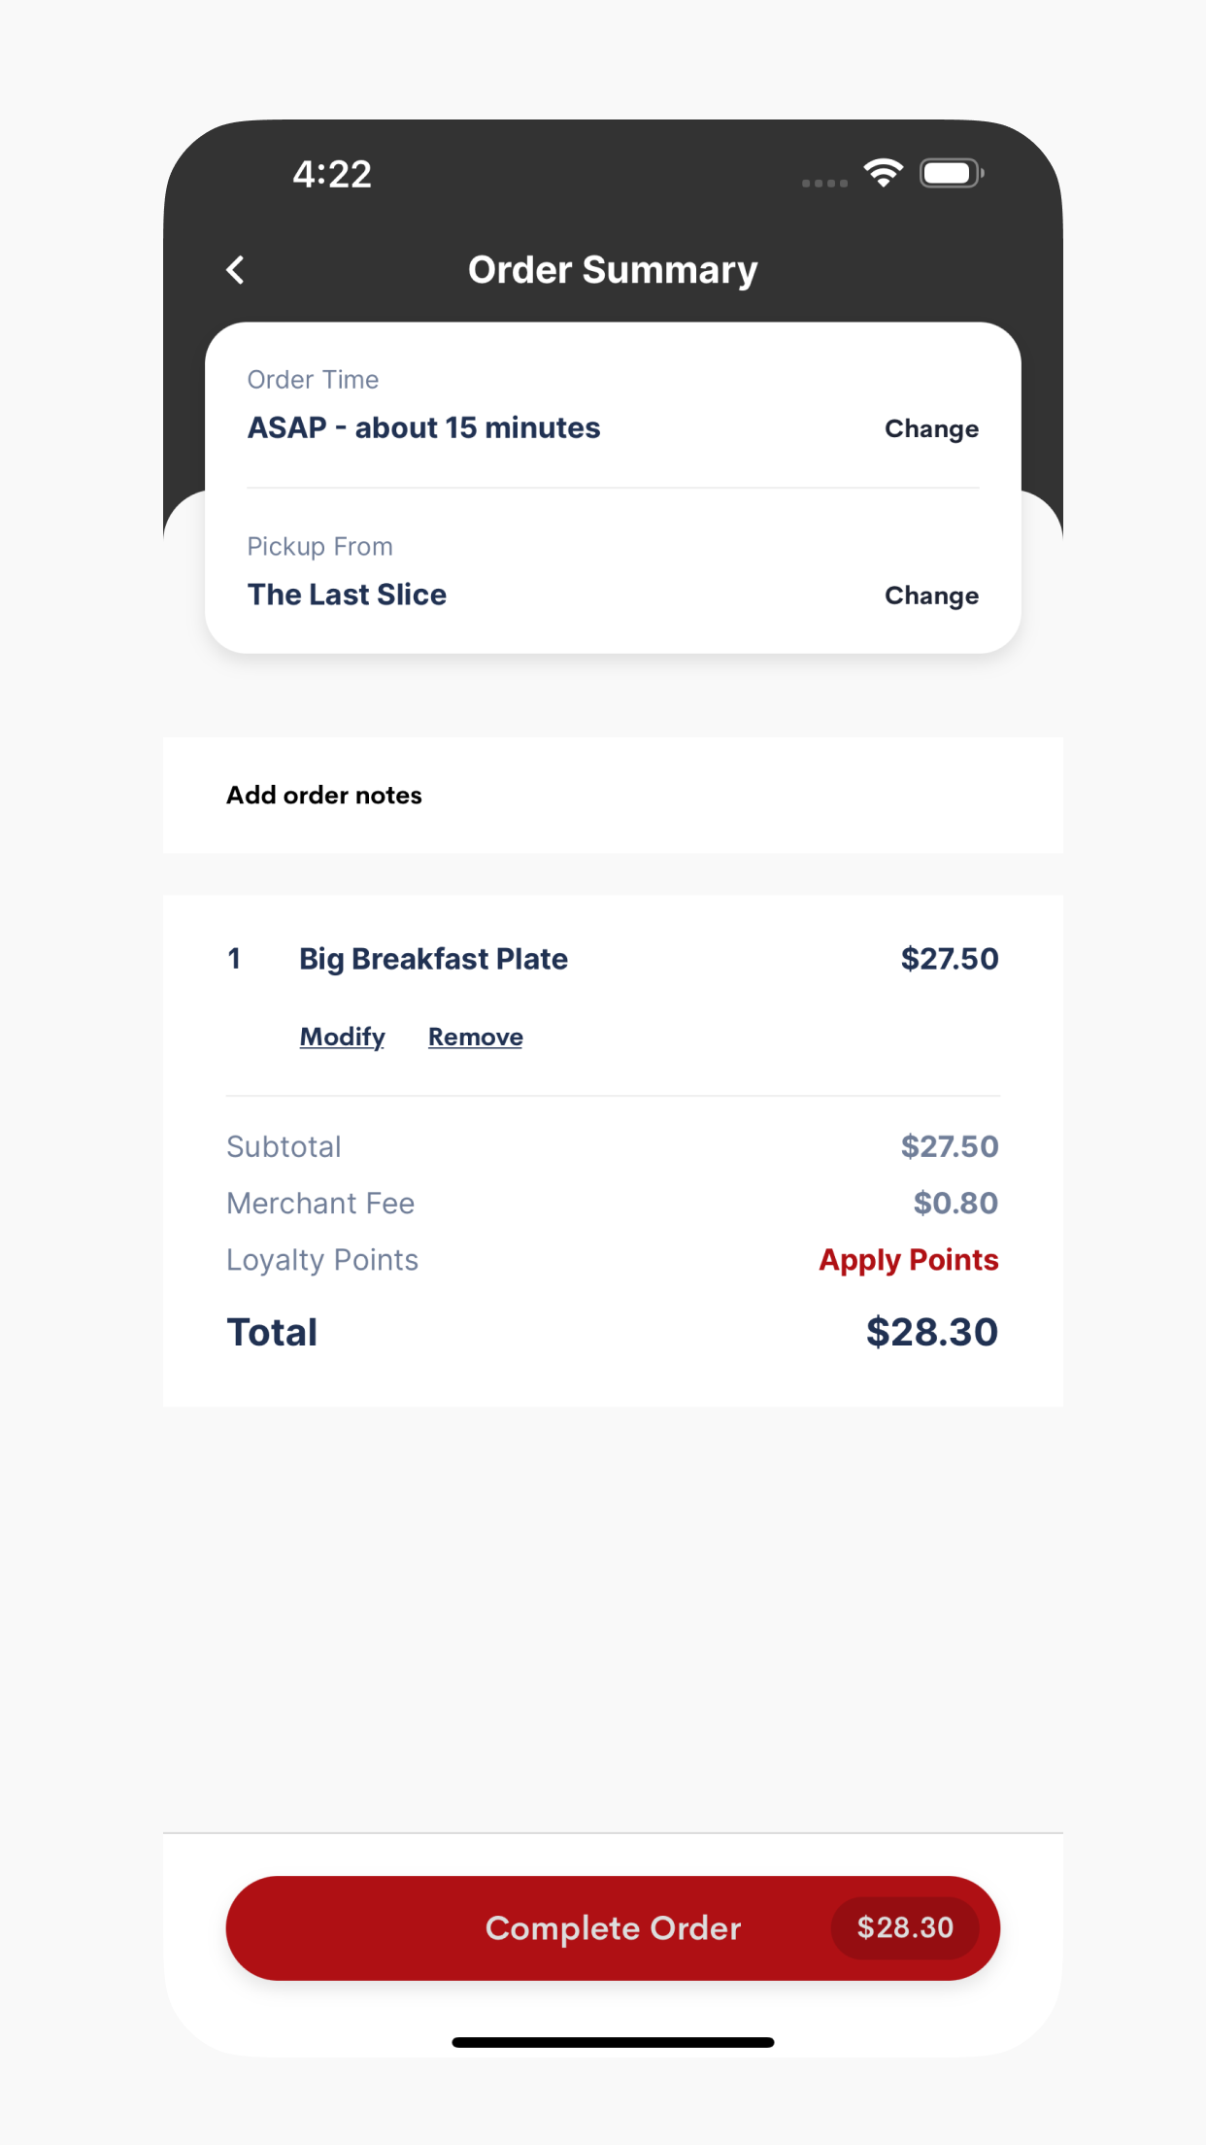This screenshot has width=1206, height=2145.
Task: Tap the ASAP - about 15 minutes text
Action: [423, 428]
